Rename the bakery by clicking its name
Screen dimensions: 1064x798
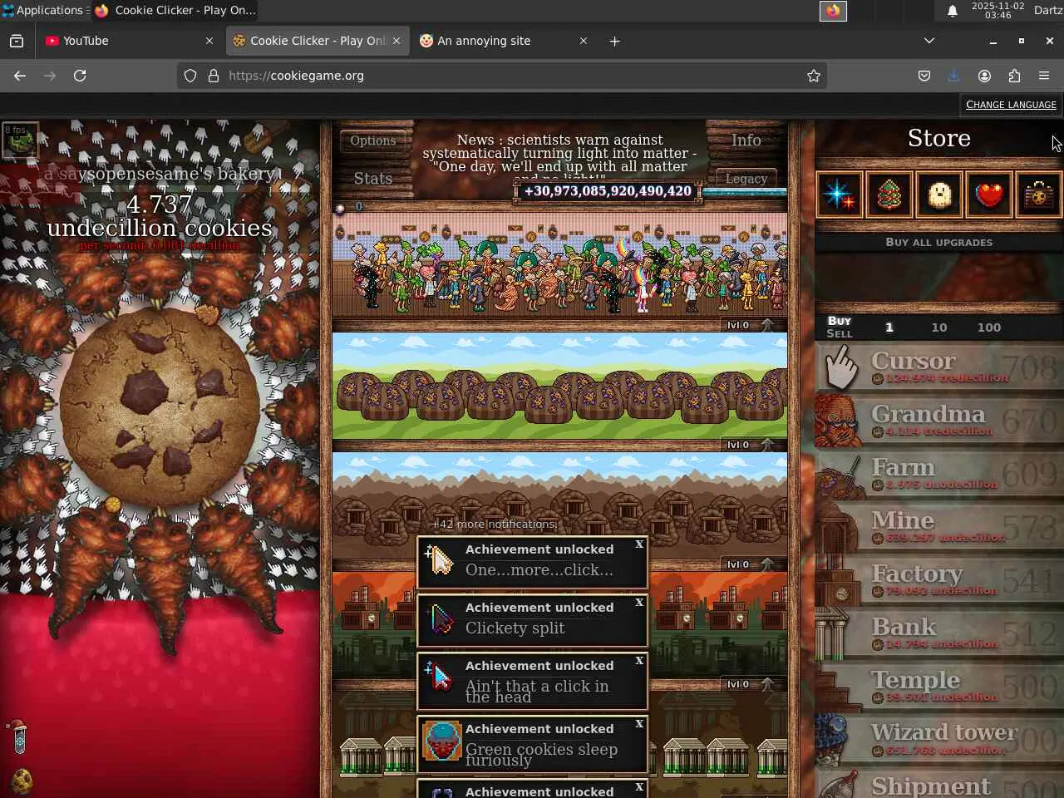pyautogui.click(x=160, y=174)
